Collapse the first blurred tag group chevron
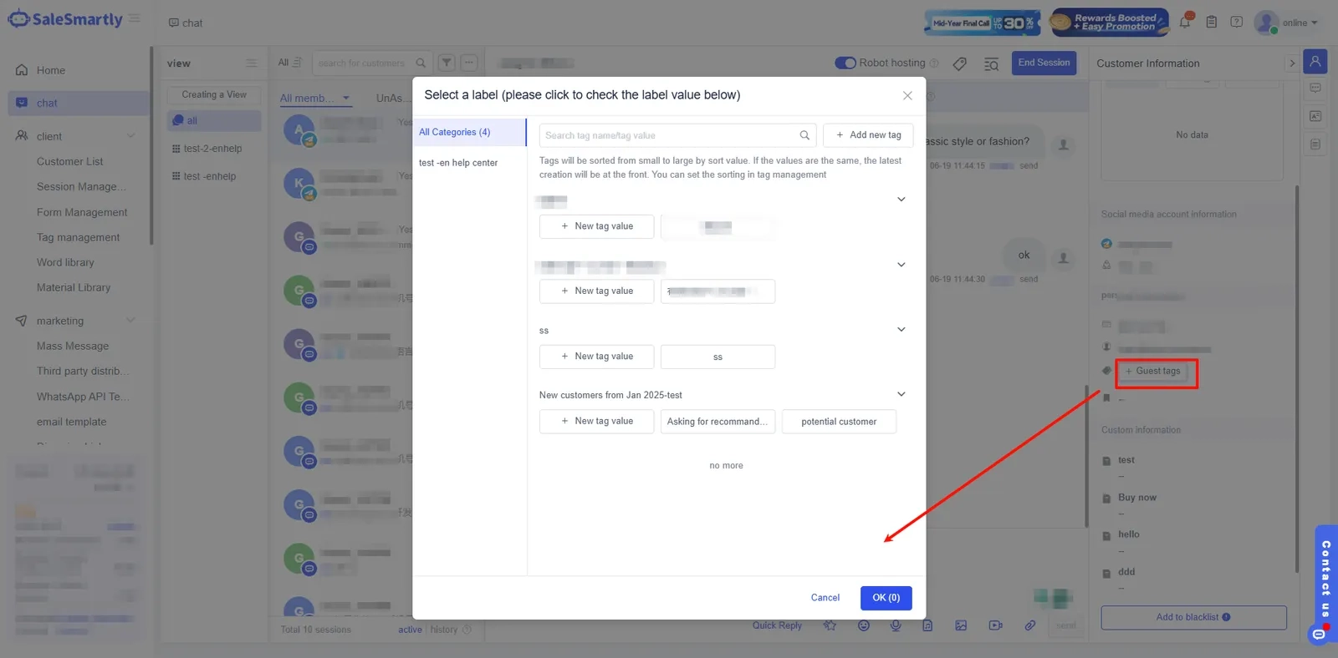This screenshot has width=1338, height=658. click(x=901, y=200)
